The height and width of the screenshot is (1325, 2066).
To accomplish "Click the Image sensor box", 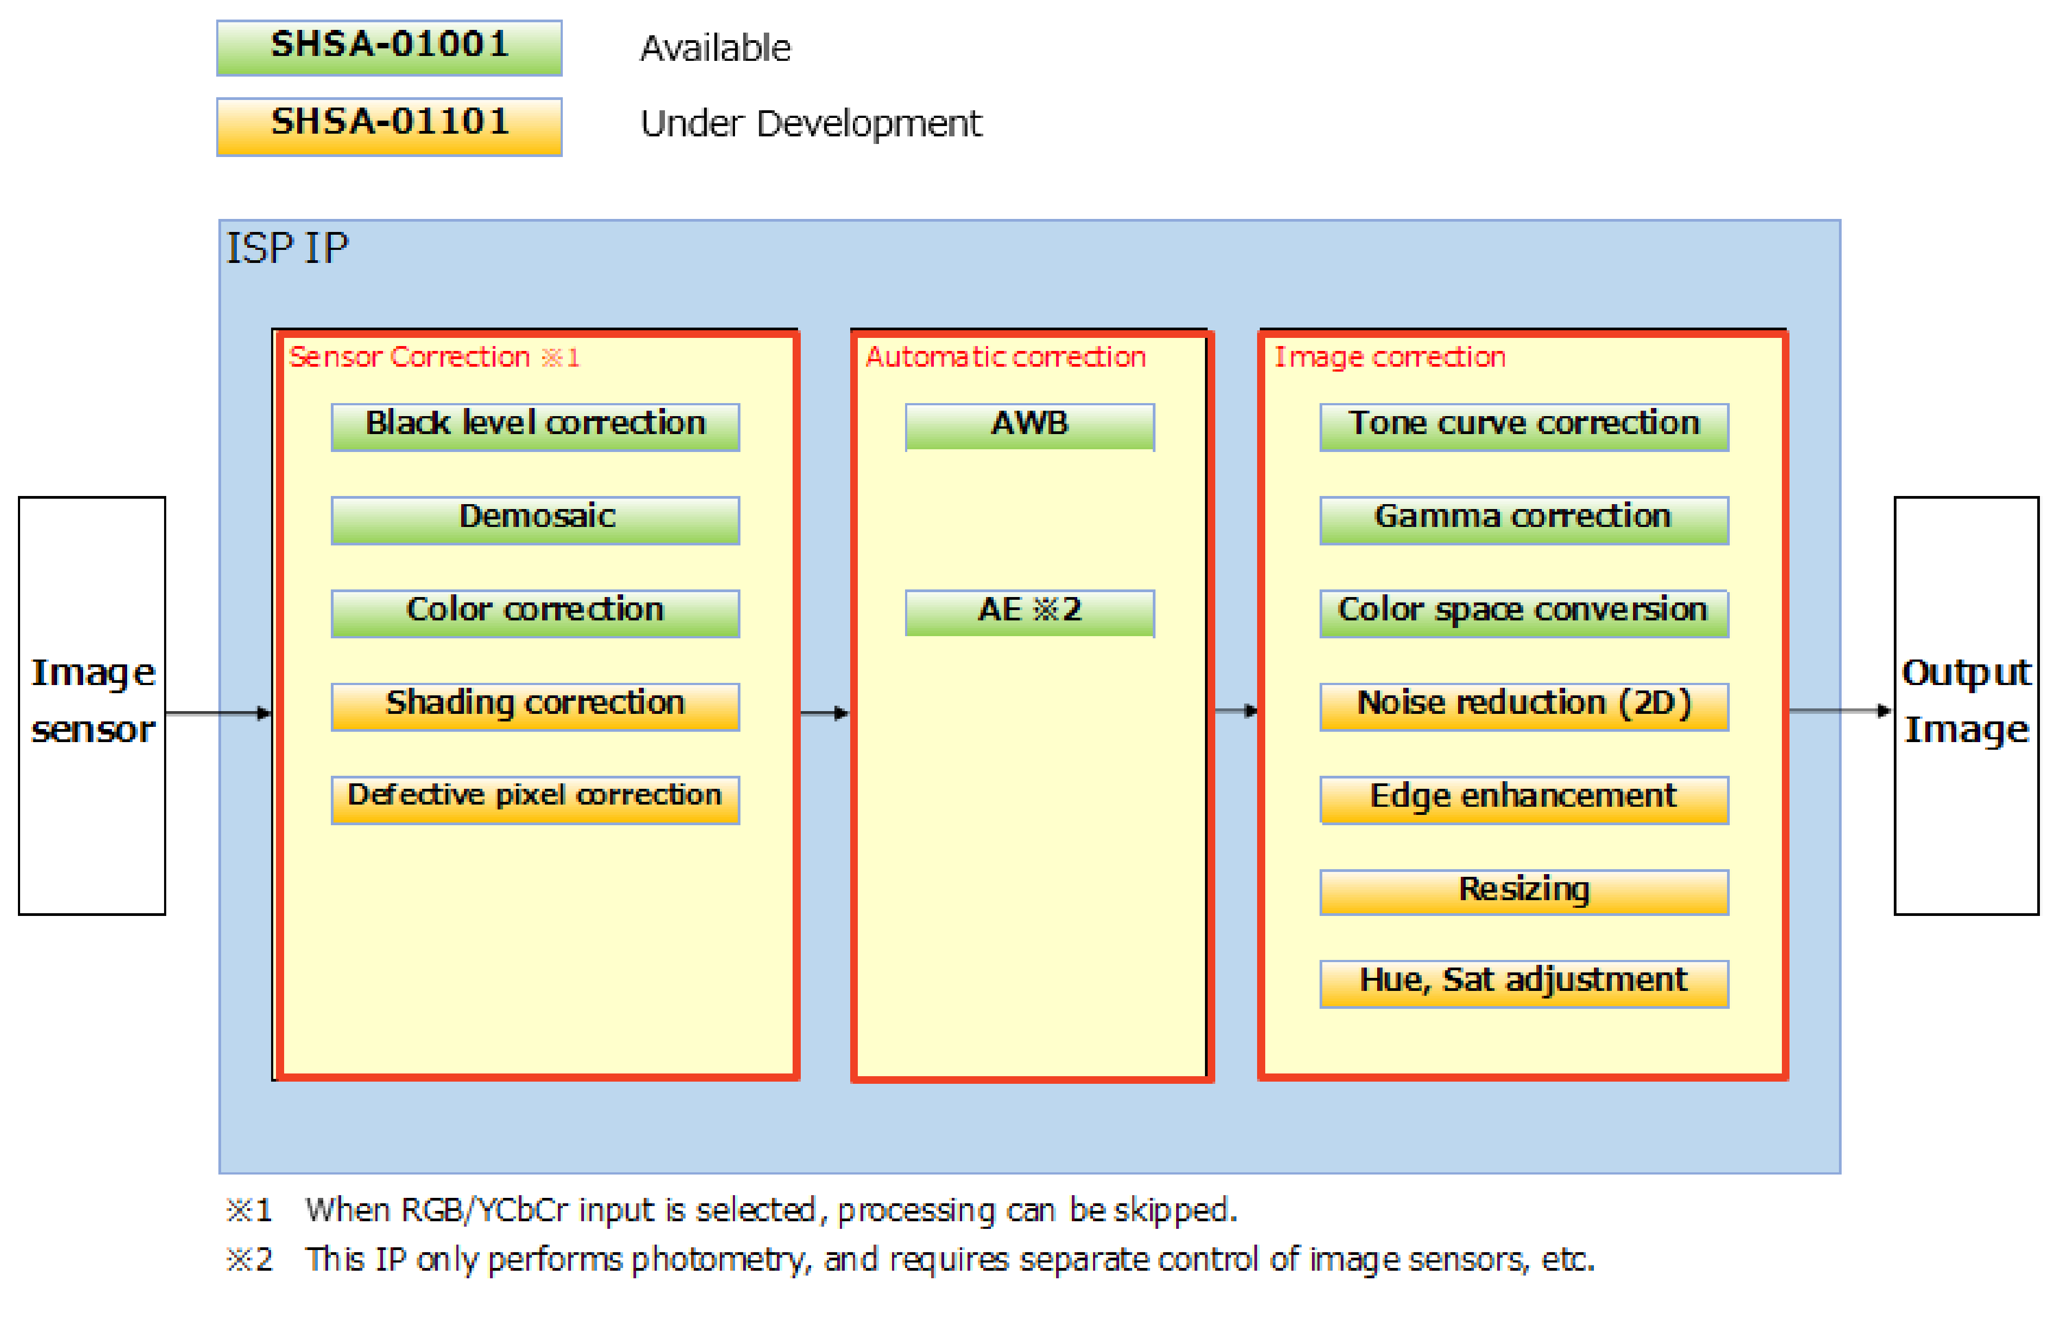I will [x=92, y=706].
